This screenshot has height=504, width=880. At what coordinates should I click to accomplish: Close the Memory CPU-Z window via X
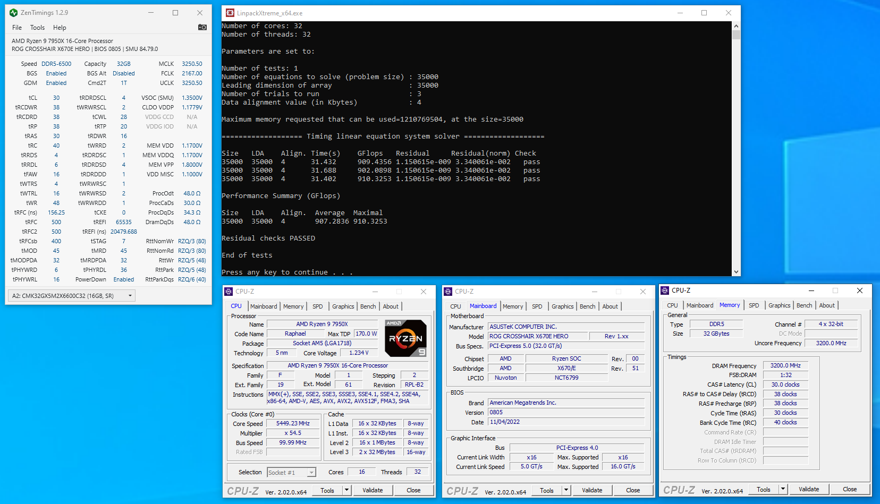(860, 291)
